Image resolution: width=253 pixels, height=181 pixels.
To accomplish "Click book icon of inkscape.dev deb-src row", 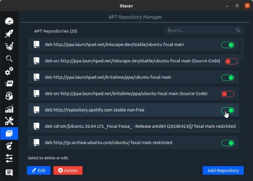I will click(37, 61).
